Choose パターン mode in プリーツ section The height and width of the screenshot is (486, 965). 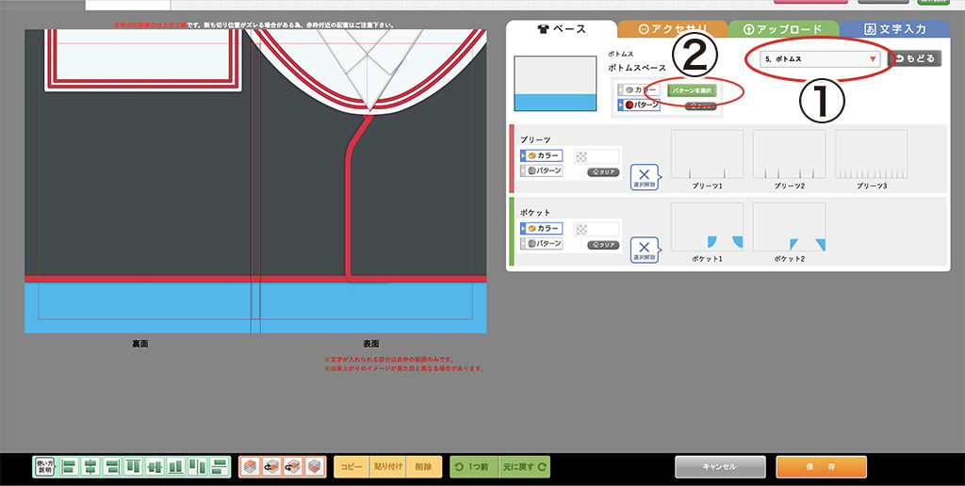click(x=541, y=170)
